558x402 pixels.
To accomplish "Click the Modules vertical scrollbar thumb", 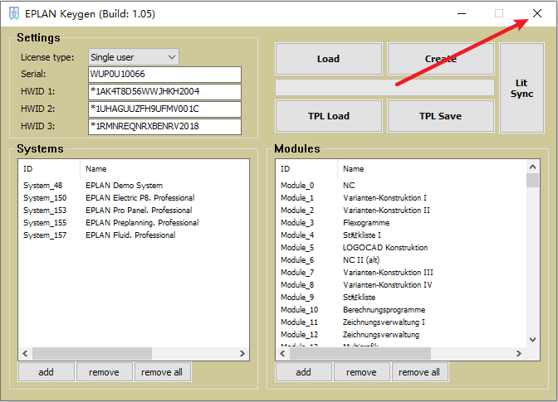I will pos(533,181).
